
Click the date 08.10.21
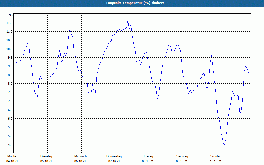(x=148, y=161)
